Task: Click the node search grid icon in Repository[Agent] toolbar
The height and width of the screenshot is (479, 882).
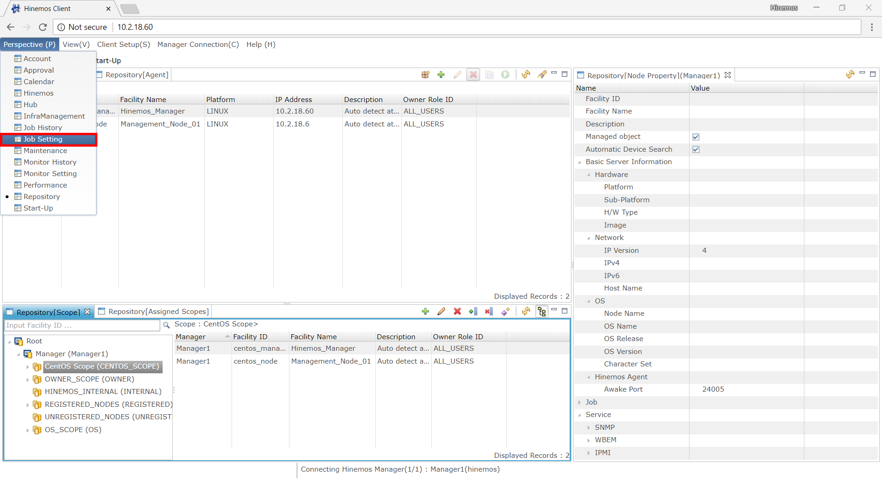Action: tap(425, 74)
